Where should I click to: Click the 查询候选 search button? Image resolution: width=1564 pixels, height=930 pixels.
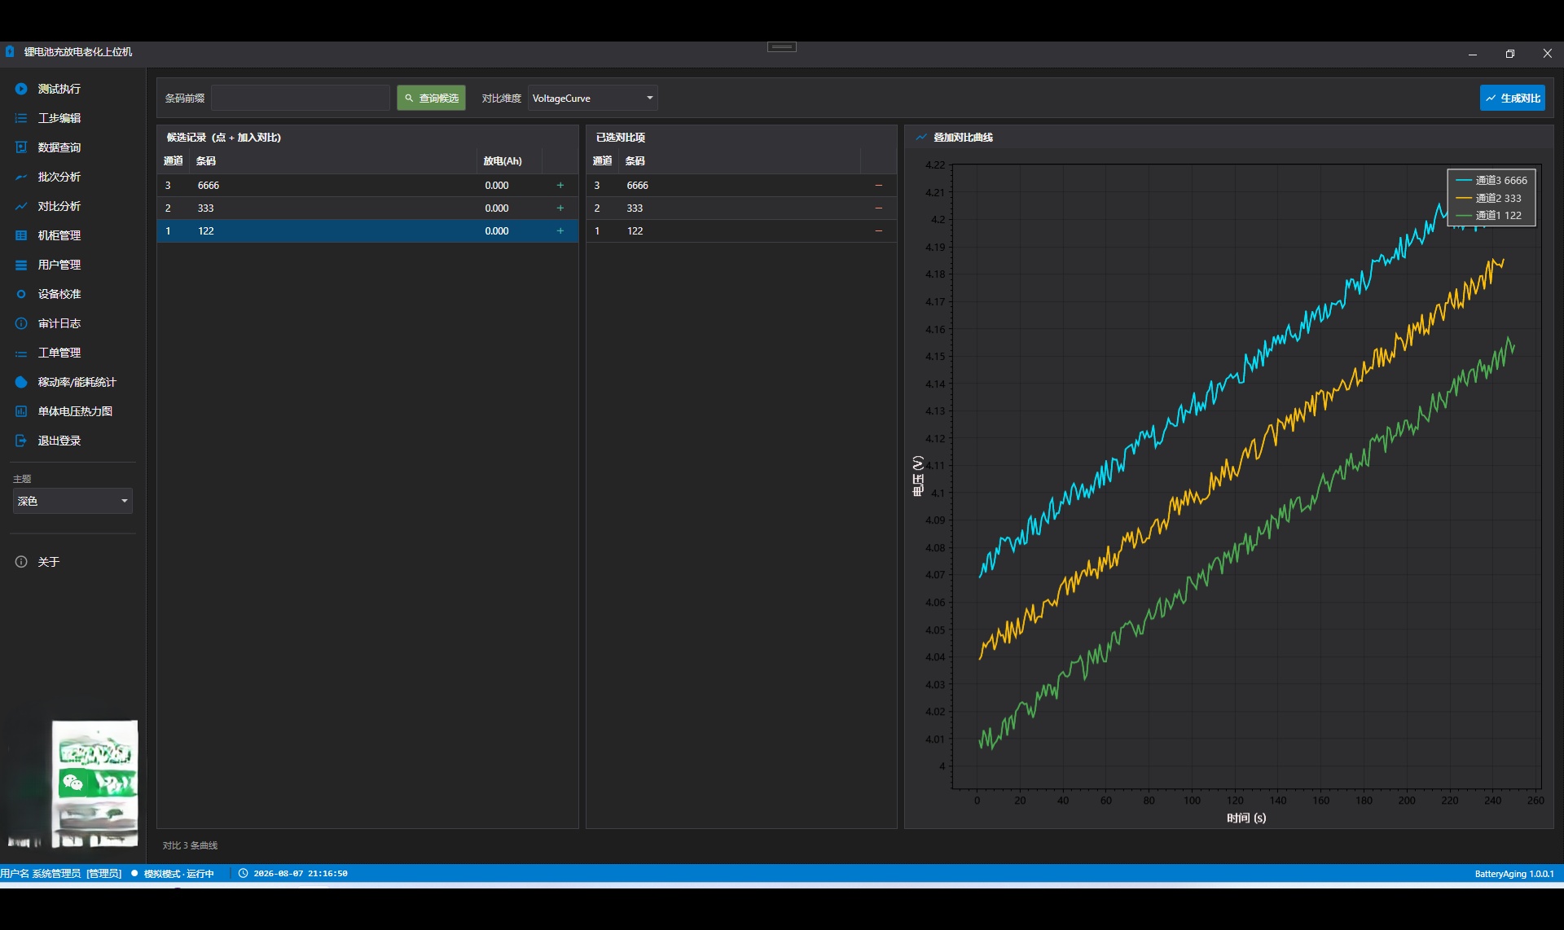[431, 99]
